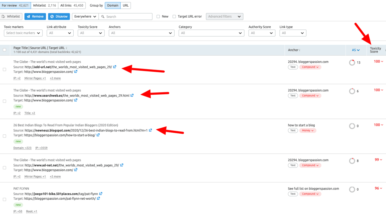This screenshot has width=386, height=217.
Task: Click the 'PAT FLYNN' page title
Action: [x=21, y=189]
